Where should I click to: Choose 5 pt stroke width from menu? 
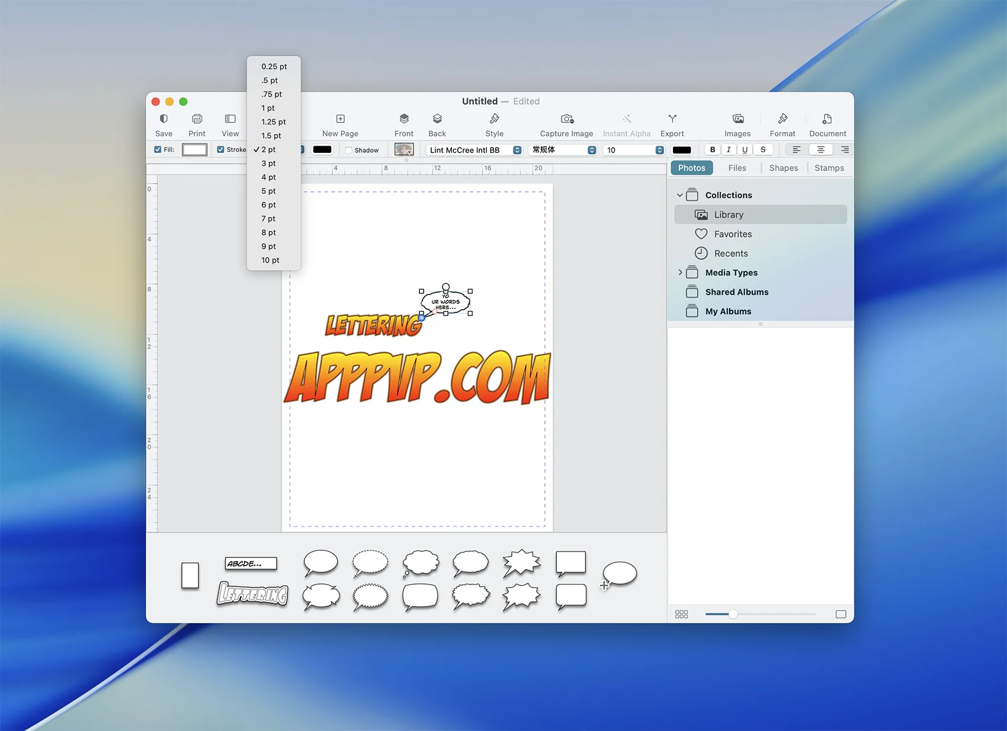click(268, 191)
